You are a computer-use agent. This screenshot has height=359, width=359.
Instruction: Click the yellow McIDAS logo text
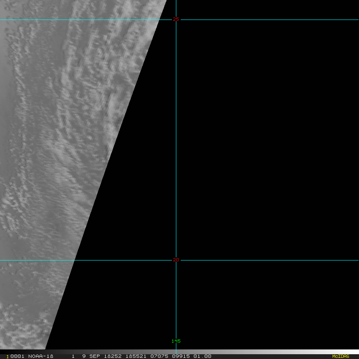pyautogui.click(x=340, y=356)
